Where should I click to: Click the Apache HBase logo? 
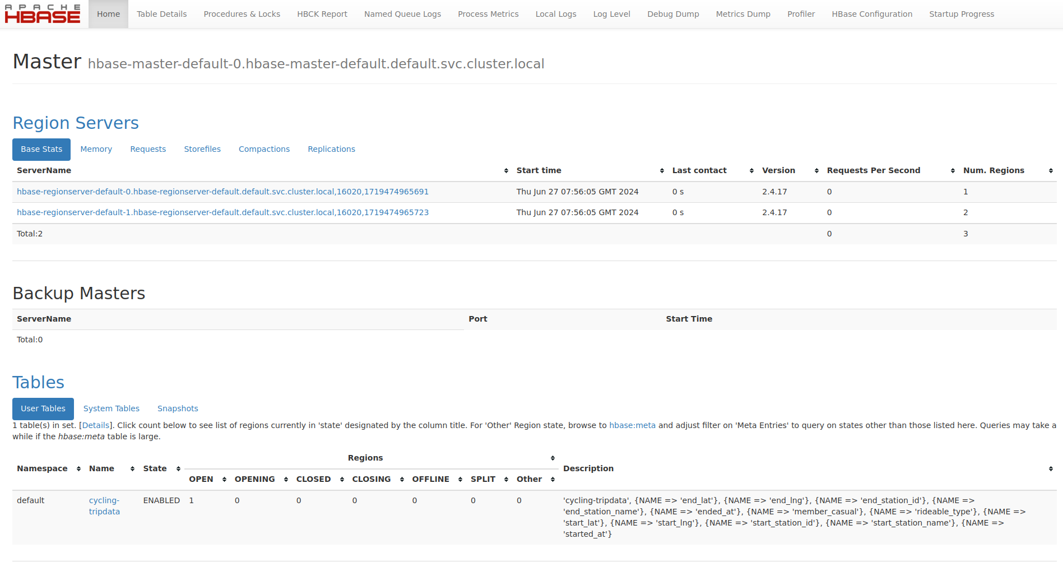tap(41, 13)
